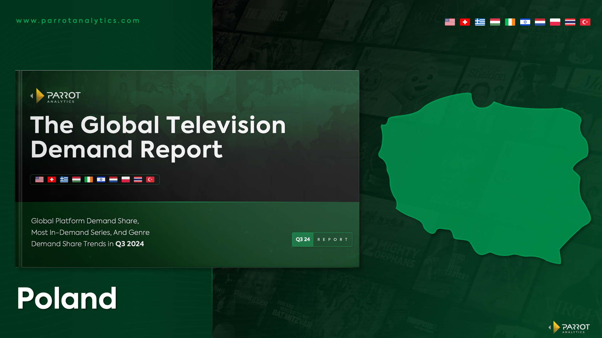Image resolution: width=602 pixels, height=338 pixels.
Task: Click the bold 'Q3 2024' text
Action: click(x=129, y=244)
